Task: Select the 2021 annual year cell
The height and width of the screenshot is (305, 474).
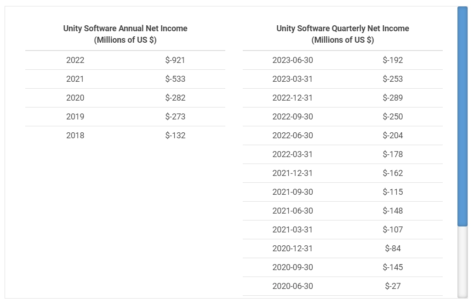Action: 75,79
